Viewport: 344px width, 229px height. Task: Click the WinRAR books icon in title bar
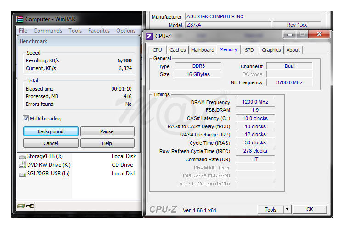pos(19,19)
